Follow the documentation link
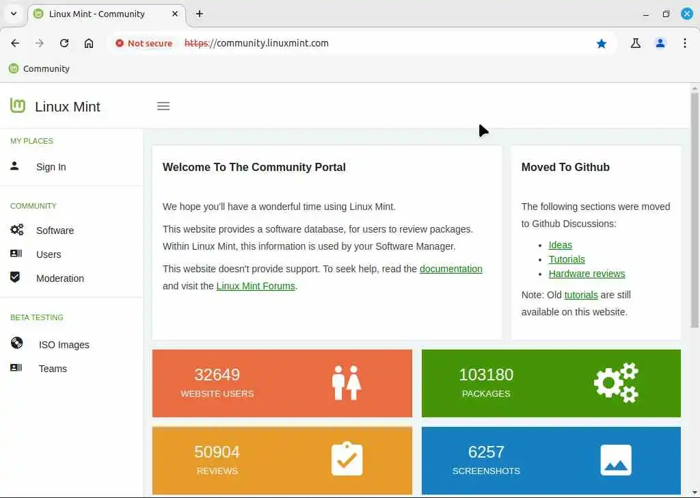 451,269
